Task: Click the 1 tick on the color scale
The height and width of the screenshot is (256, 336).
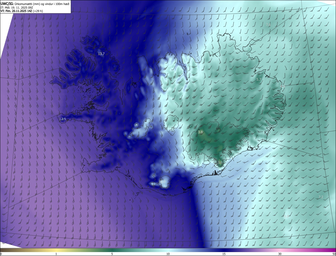Action: pyautogui.click(x=56, y=254)
